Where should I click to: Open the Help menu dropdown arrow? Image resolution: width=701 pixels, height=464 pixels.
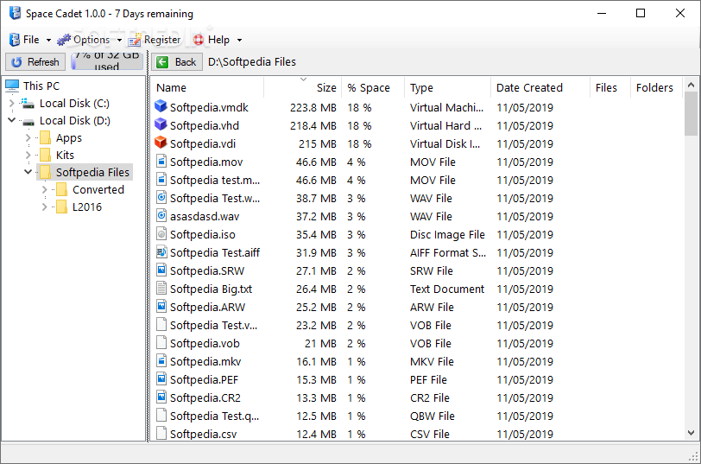coord(239,40)
